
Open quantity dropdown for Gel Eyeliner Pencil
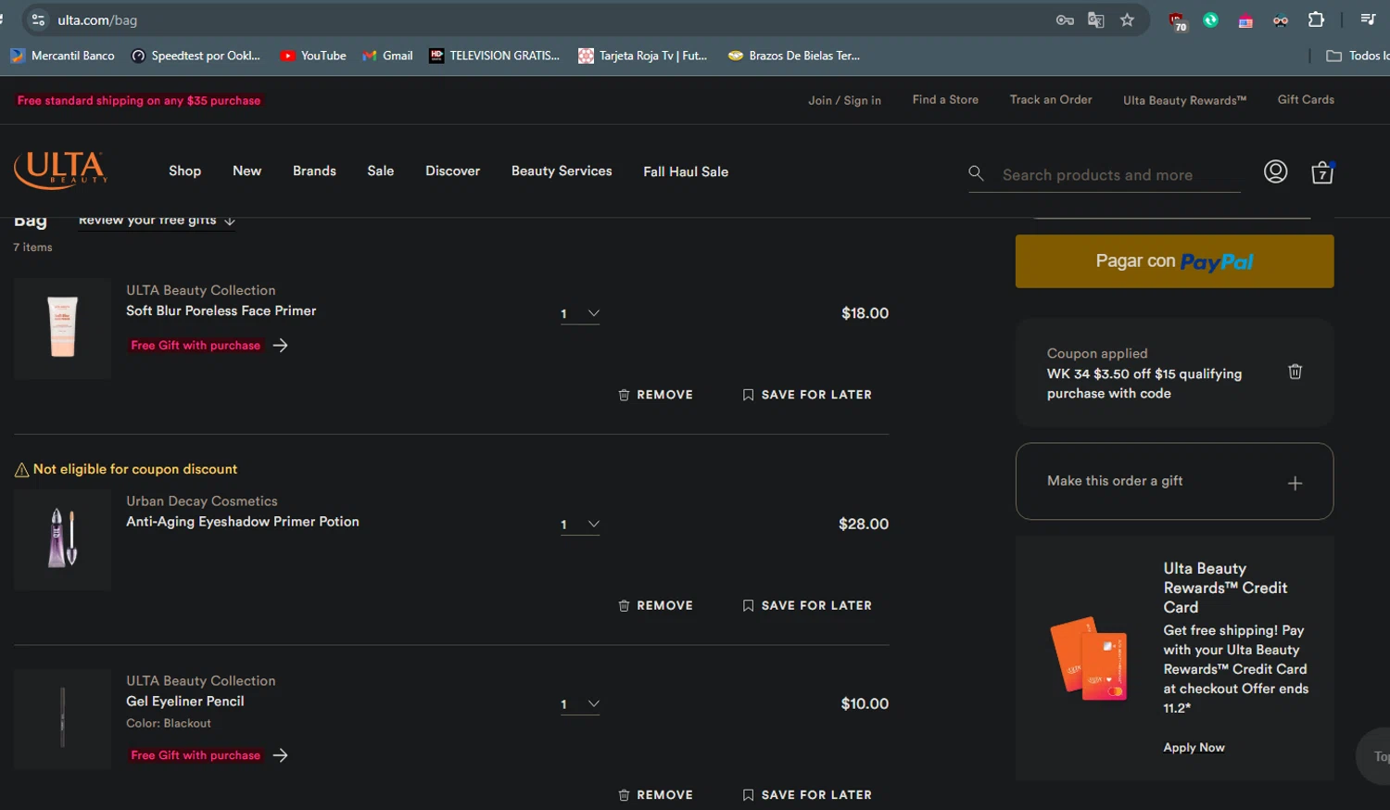tap(580, 704)
